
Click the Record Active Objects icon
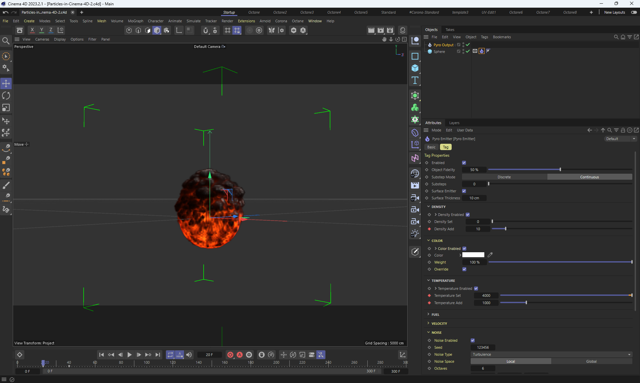pos(230,355)
